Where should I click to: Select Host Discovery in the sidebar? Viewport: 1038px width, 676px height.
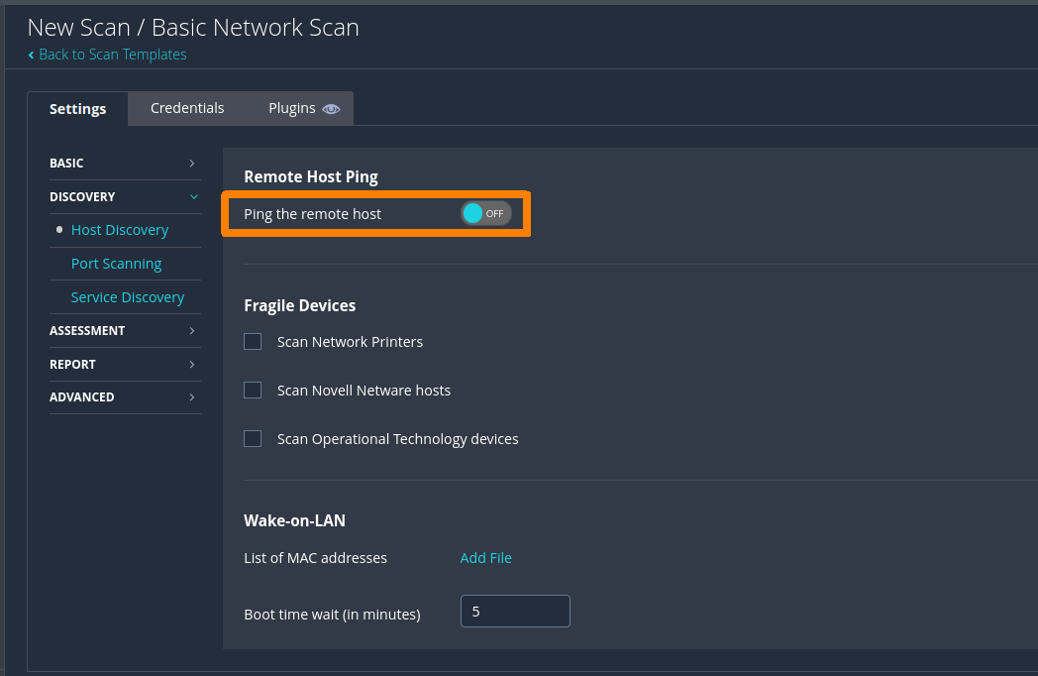point(120,230)
